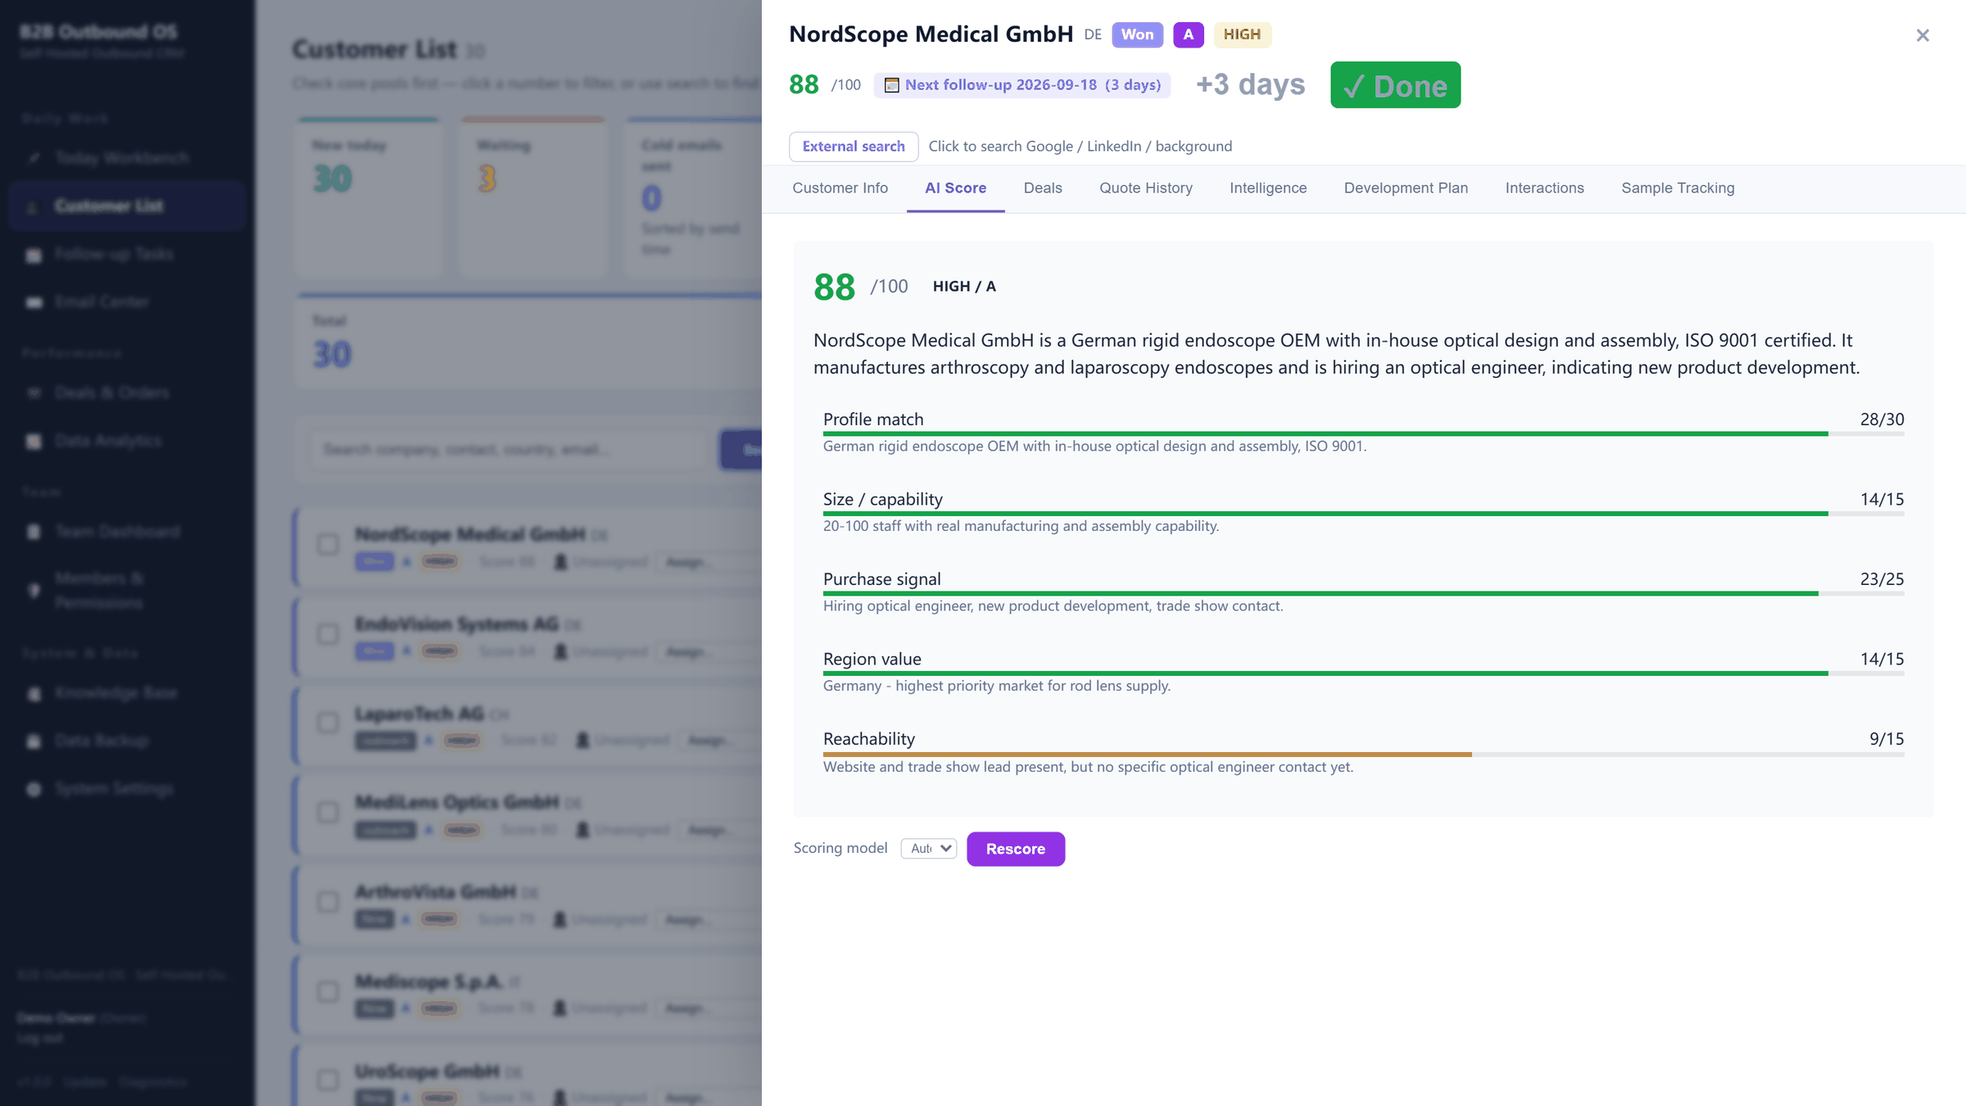Mark follow-up as Done
Image resolution: width=1966 pixels, height=1106 pixels.
[1395, 85]
